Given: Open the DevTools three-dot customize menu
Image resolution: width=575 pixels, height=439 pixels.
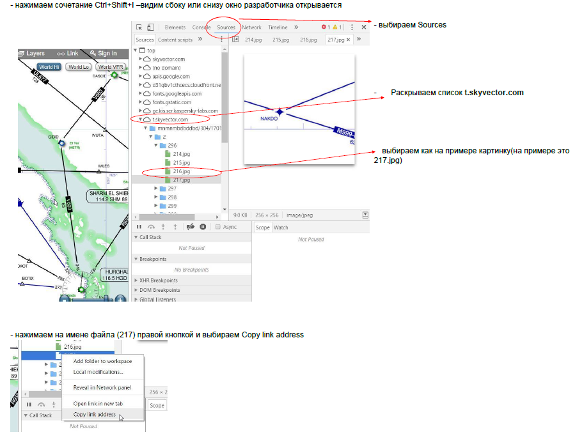Looking at the screenshot, I should click(x=352, y=27).
